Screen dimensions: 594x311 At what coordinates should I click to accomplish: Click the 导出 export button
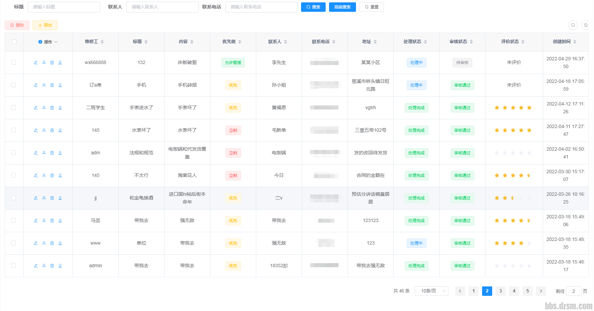pyautogui.click(x=45, y=25)
